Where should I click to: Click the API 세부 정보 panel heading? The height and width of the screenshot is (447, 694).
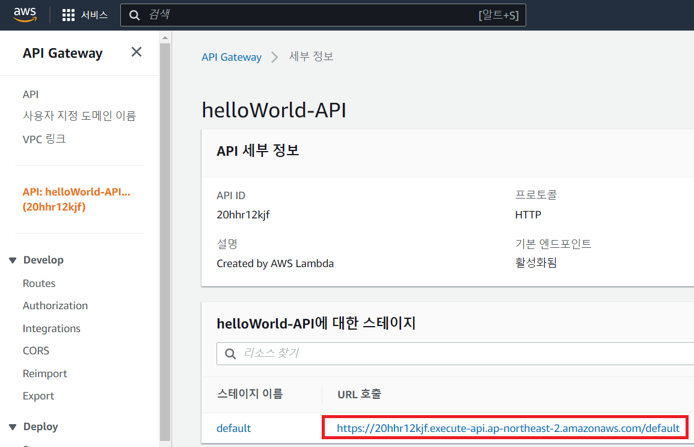click(x=257, y=150)
